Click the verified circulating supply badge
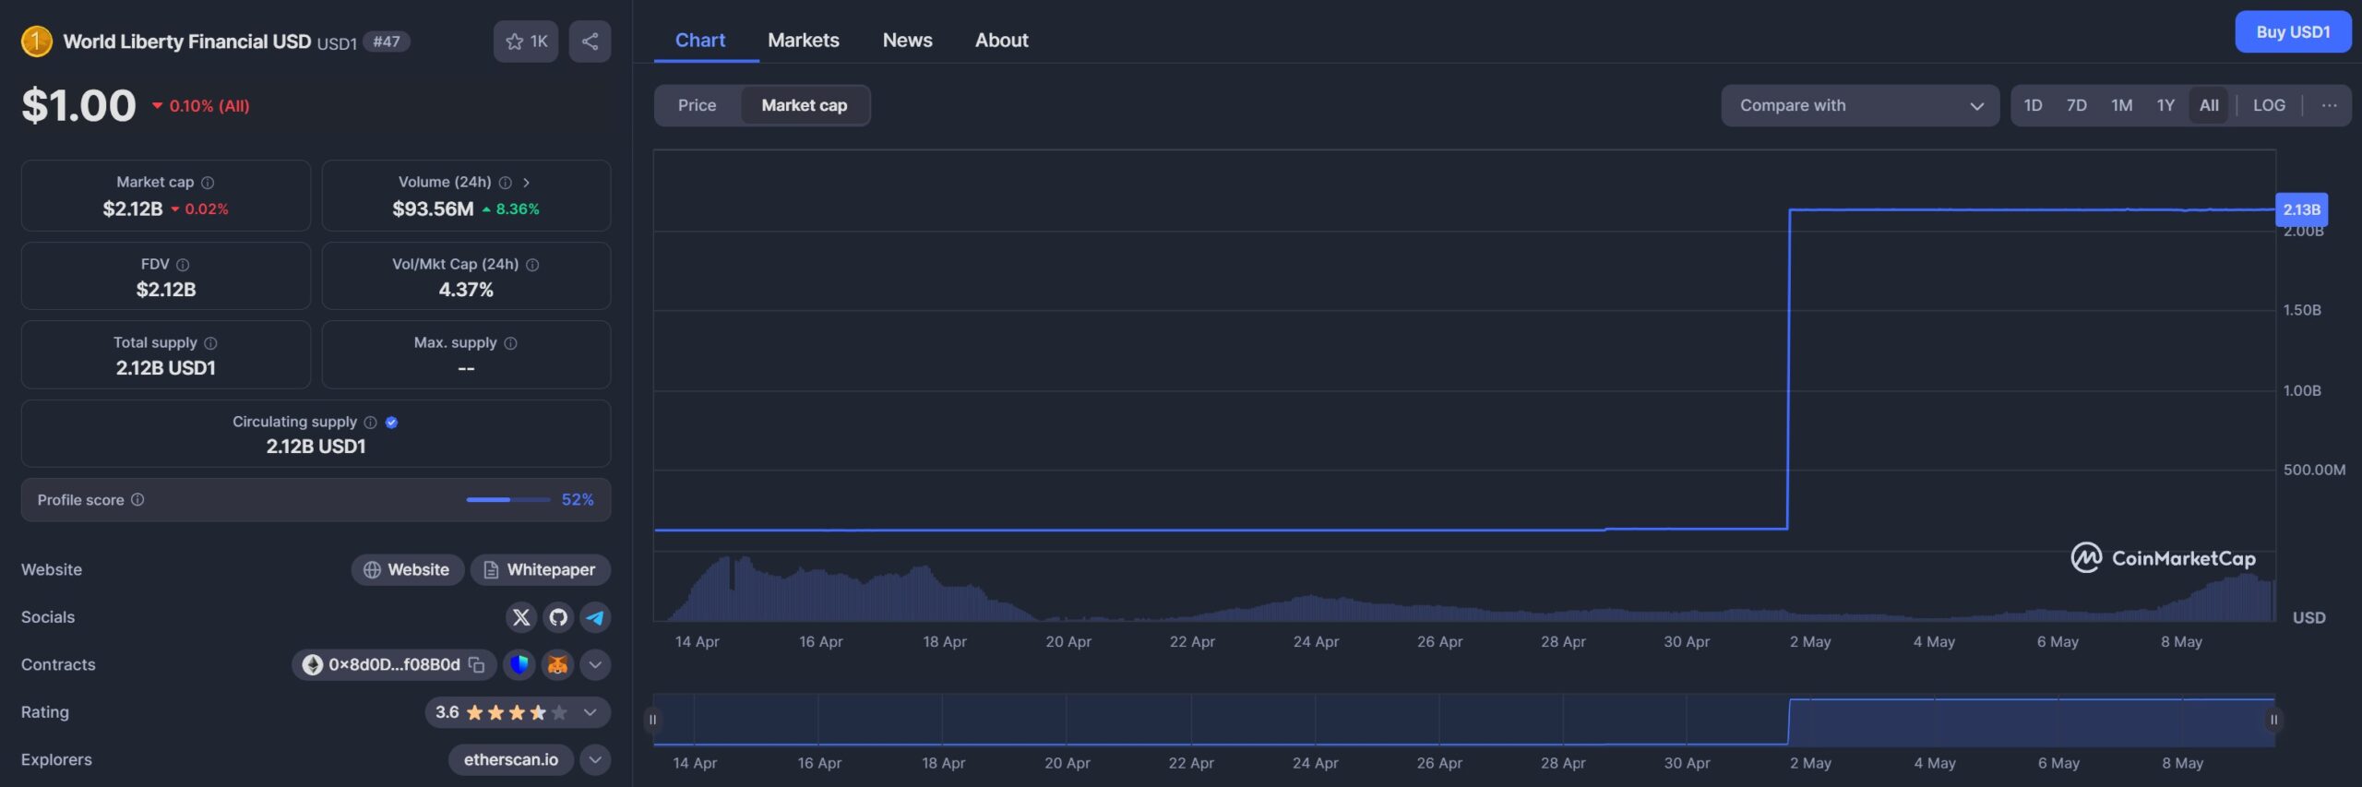This screenshot has width=2362, height=787. tap(391, 423)
